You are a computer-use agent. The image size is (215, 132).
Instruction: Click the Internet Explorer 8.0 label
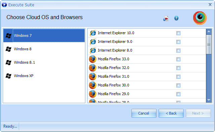pyautogui.click(x=115, y=50)
